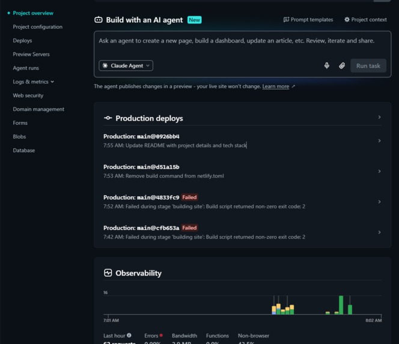This screenshot has width=399, height=344.
Task: Click the Prompt templates icon
Action: [286, 20]
